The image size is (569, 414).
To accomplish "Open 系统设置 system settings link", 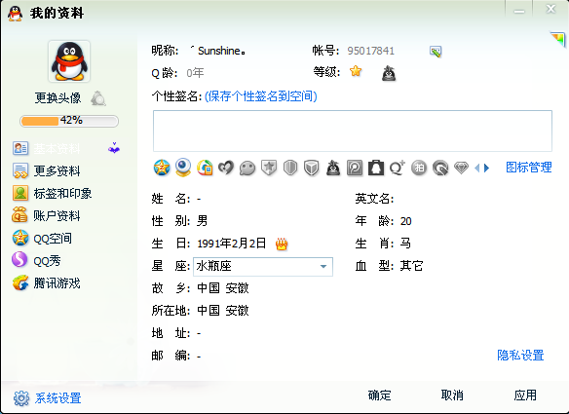I will tap(58, 398).
